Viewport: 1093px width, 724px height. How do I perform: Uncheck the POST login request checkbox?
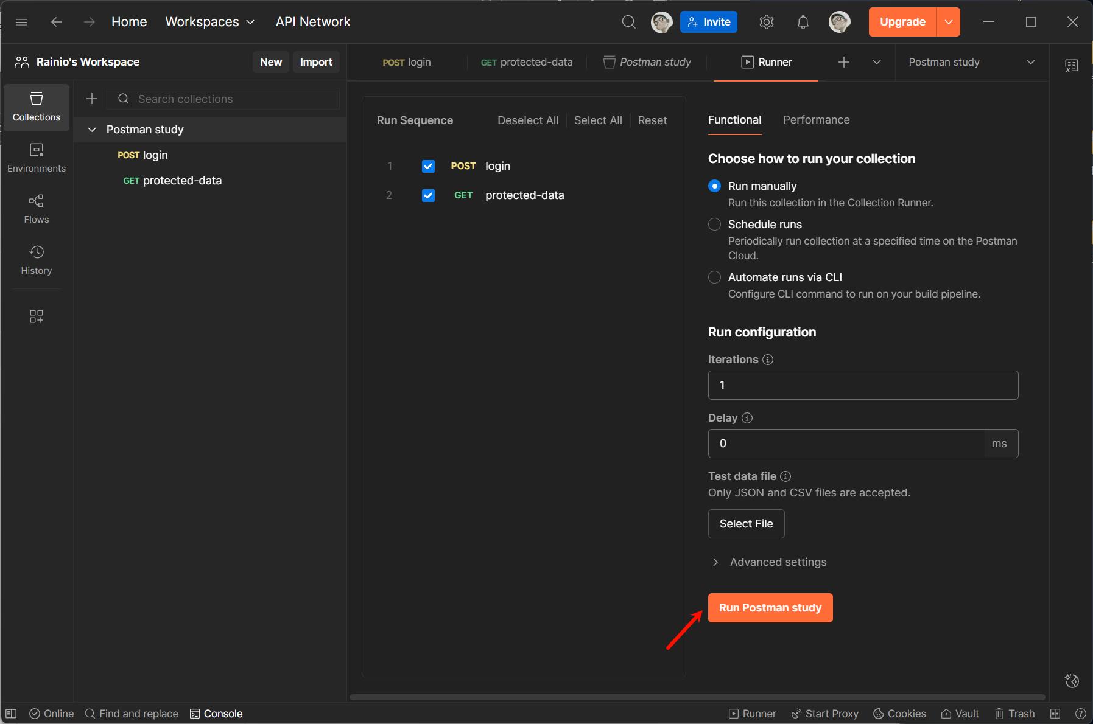(428, 166)
